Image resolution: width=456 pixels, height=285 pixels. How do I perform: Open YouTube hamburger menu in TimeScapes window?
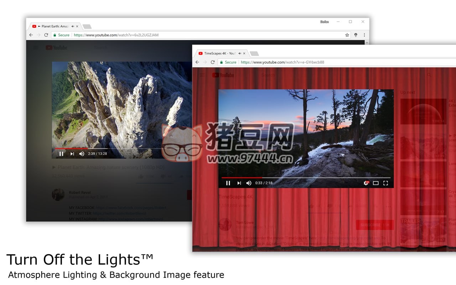tap(202, 75)
